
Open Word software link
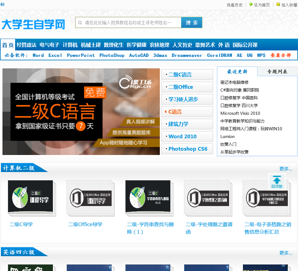point(38,55)
